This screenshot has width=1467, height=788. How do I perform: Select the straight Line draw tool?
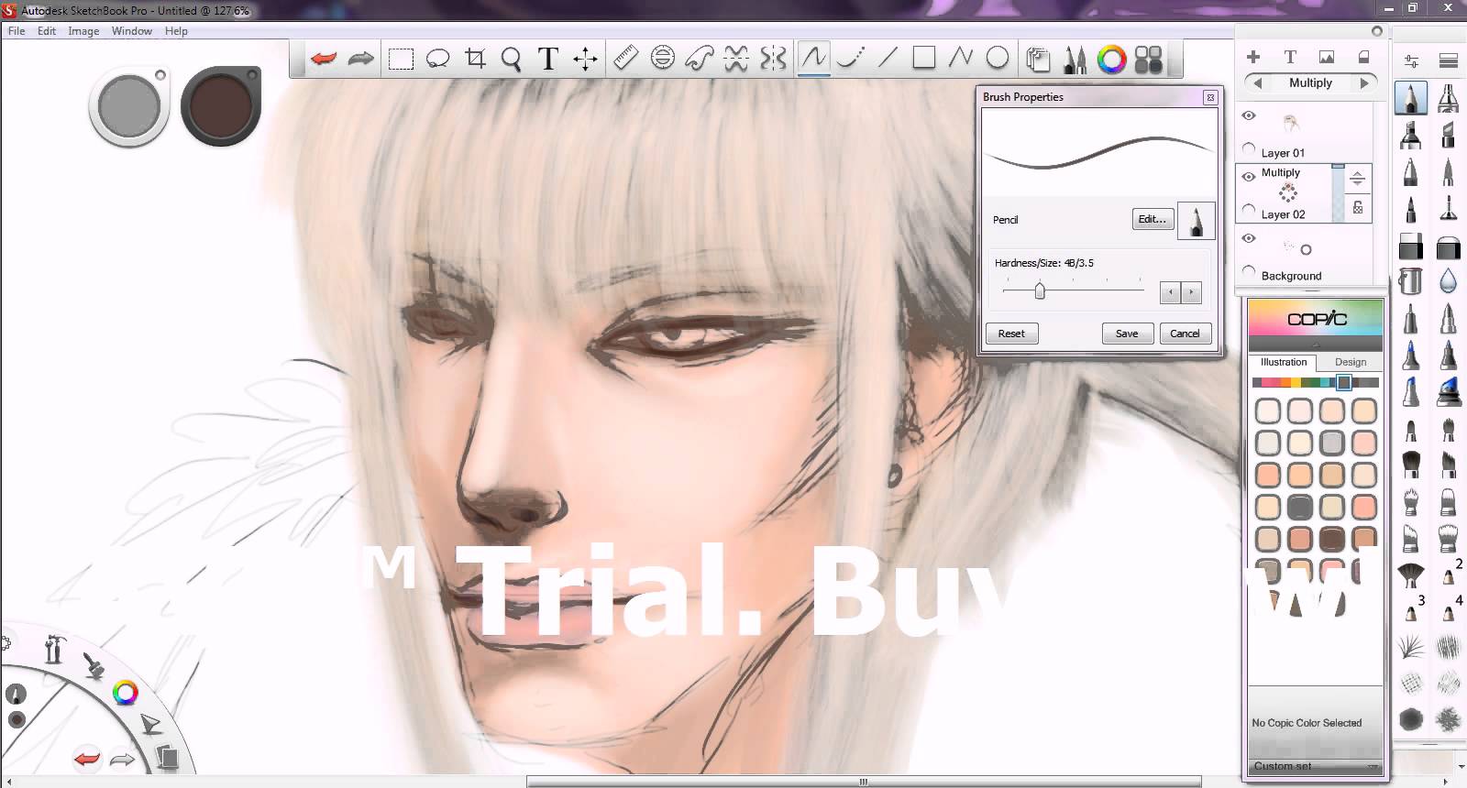pyautogui.click(x=888, y=58)
